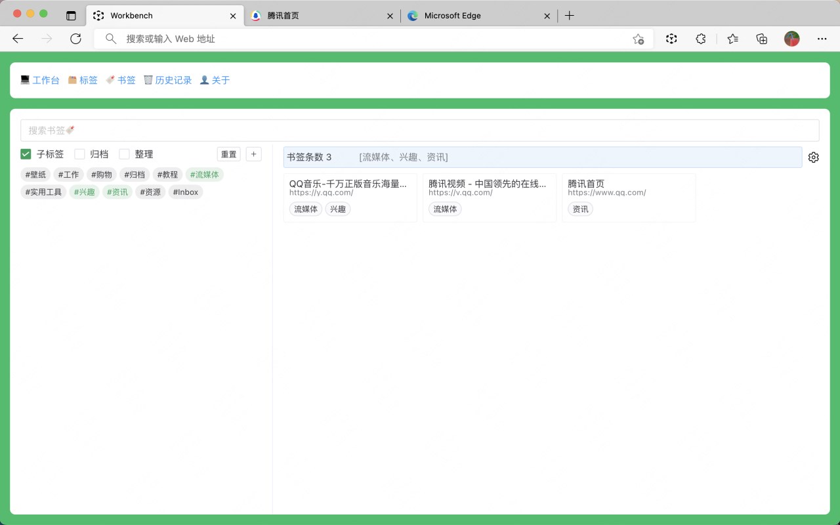Select the #Inbox tag
Screen dimensions: 840x525
pos(186,192)
